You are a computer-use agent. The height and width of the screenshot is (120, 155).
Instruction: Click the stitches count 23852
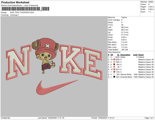(151, 2)
